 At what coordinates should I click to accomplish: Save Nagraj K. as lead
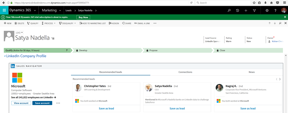click(248, 108)
